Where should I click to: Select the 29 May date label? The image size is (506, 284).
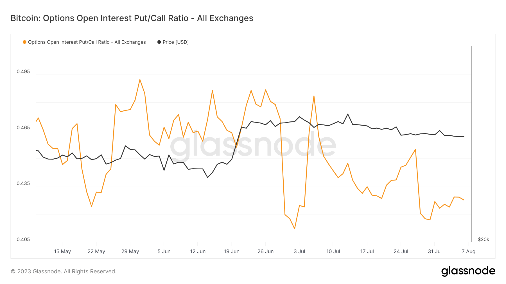[x=130, y=251]
